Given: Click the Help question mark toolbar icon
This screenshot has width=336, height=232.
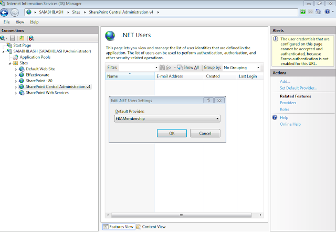Looking at the screenshot, I should pyautogui.click(x=328, y=12).
